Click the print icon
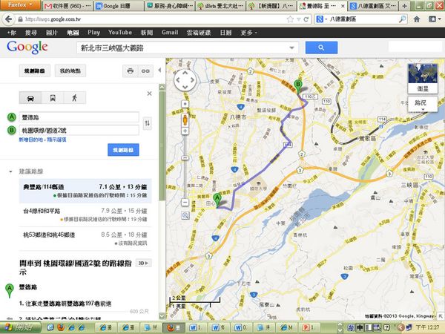The width and height of the screenshot is (445, 334). [x=131, y=71]
